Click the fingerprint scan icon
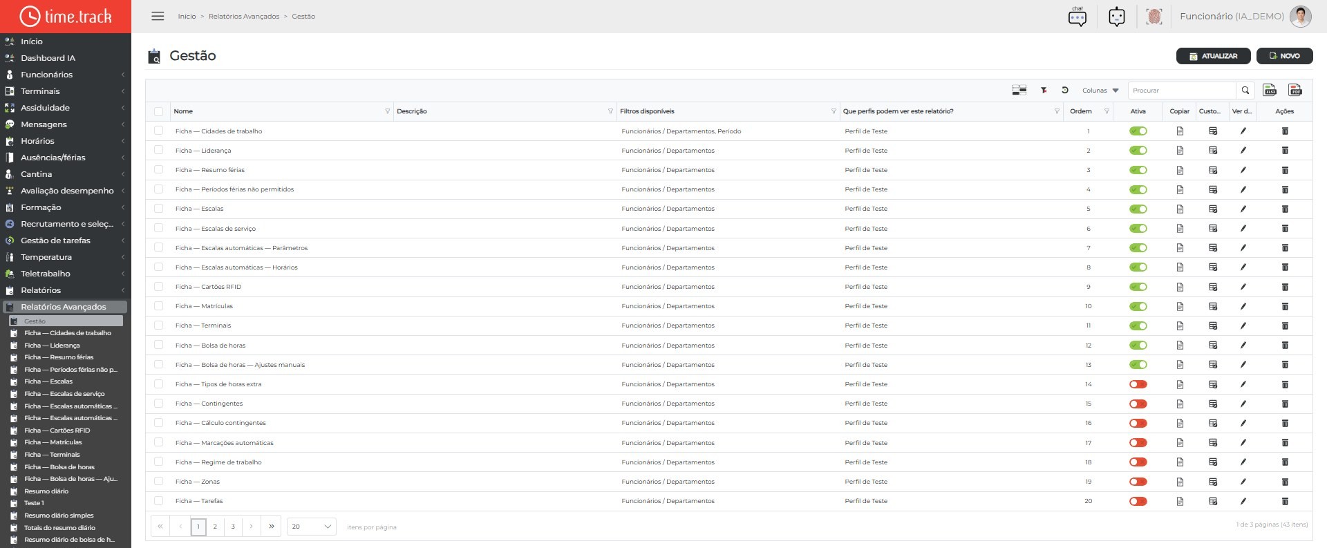 point(1154,16)
